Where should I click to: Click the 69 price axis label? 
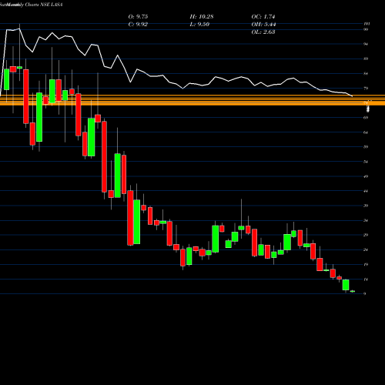(x=366, y=118)
